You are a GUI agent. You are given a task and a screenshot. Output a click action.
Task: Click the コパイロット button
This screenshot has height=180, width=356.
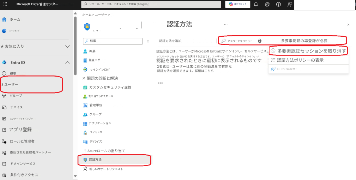(x=238, y=4)
